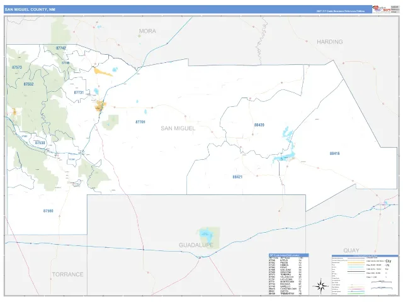Click LAS VEGAS row in ZIP index
This screenshot has width=403, height=302.
pyautogui.click(x=285, y=279)
